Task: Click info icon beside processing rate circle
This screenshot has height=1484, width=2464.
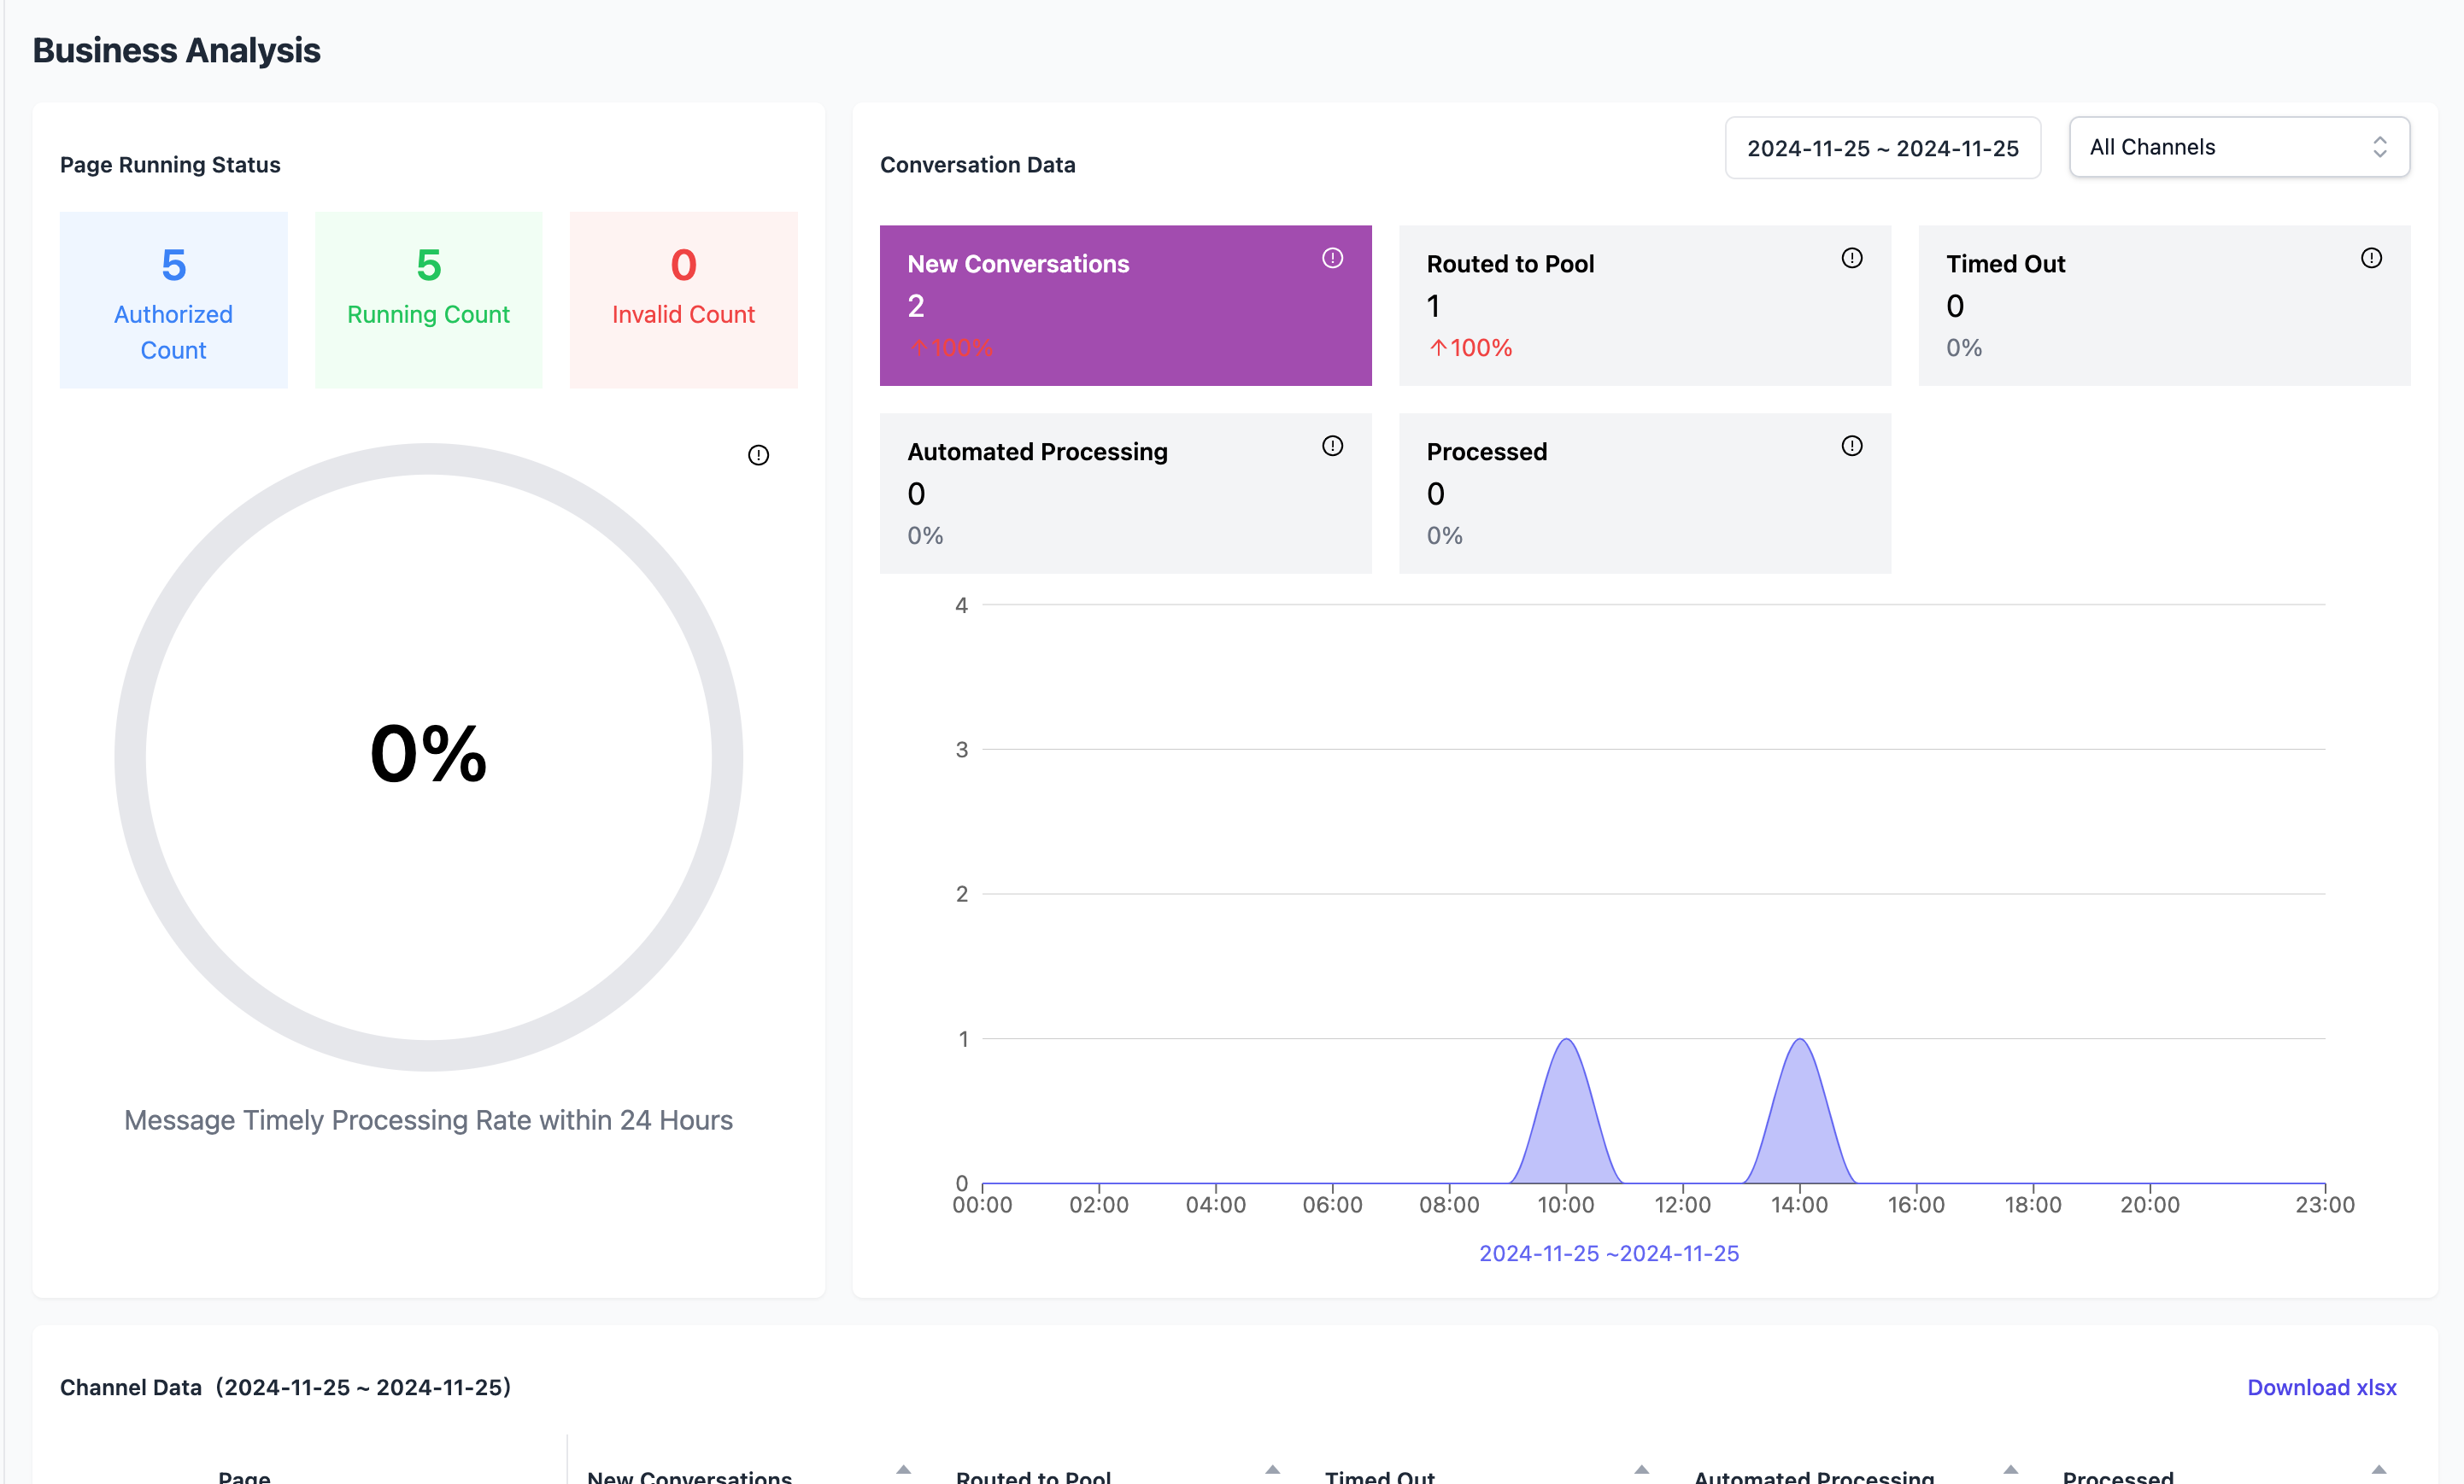Action: [x=758, y=456]
